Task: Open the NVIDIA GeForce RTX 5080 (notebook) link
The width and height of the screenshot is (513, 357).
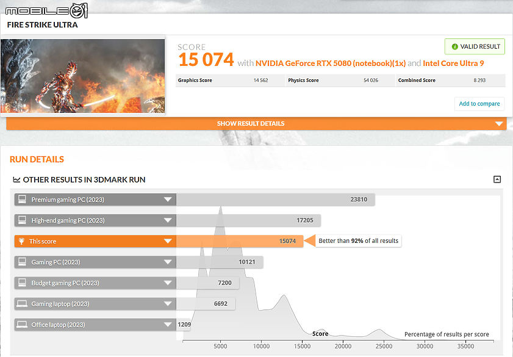Action: 331,63
